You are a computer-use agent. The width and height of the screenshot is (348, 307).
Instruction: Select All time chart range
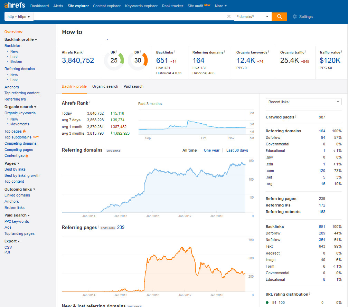click(x=189, y=150)
